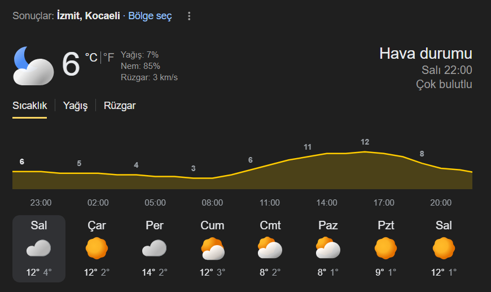The height and width of the screenshot is (292, 491).
Task: Open the three-dot more options menu
Action: tap(189, 16)
